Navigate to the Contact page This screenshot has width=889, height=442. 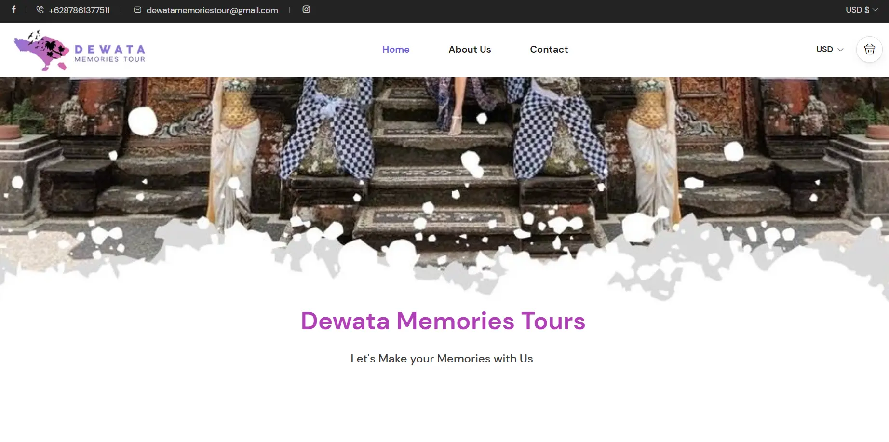pyautogui.click(x=549, y=49)
